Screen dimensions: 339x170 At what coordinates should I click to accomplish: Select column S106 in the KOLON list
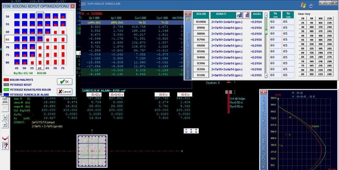click(201, 75)
